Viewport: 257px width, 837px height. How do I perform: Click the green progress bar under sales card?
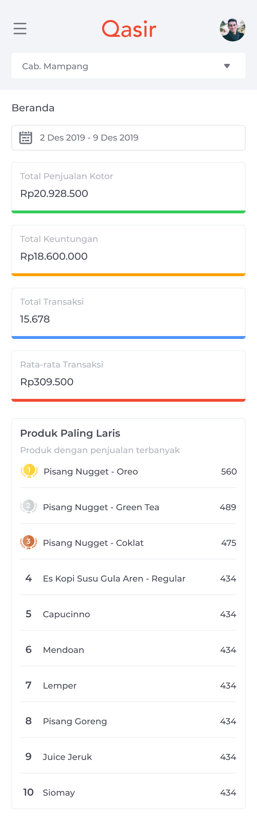pos(128,211)
